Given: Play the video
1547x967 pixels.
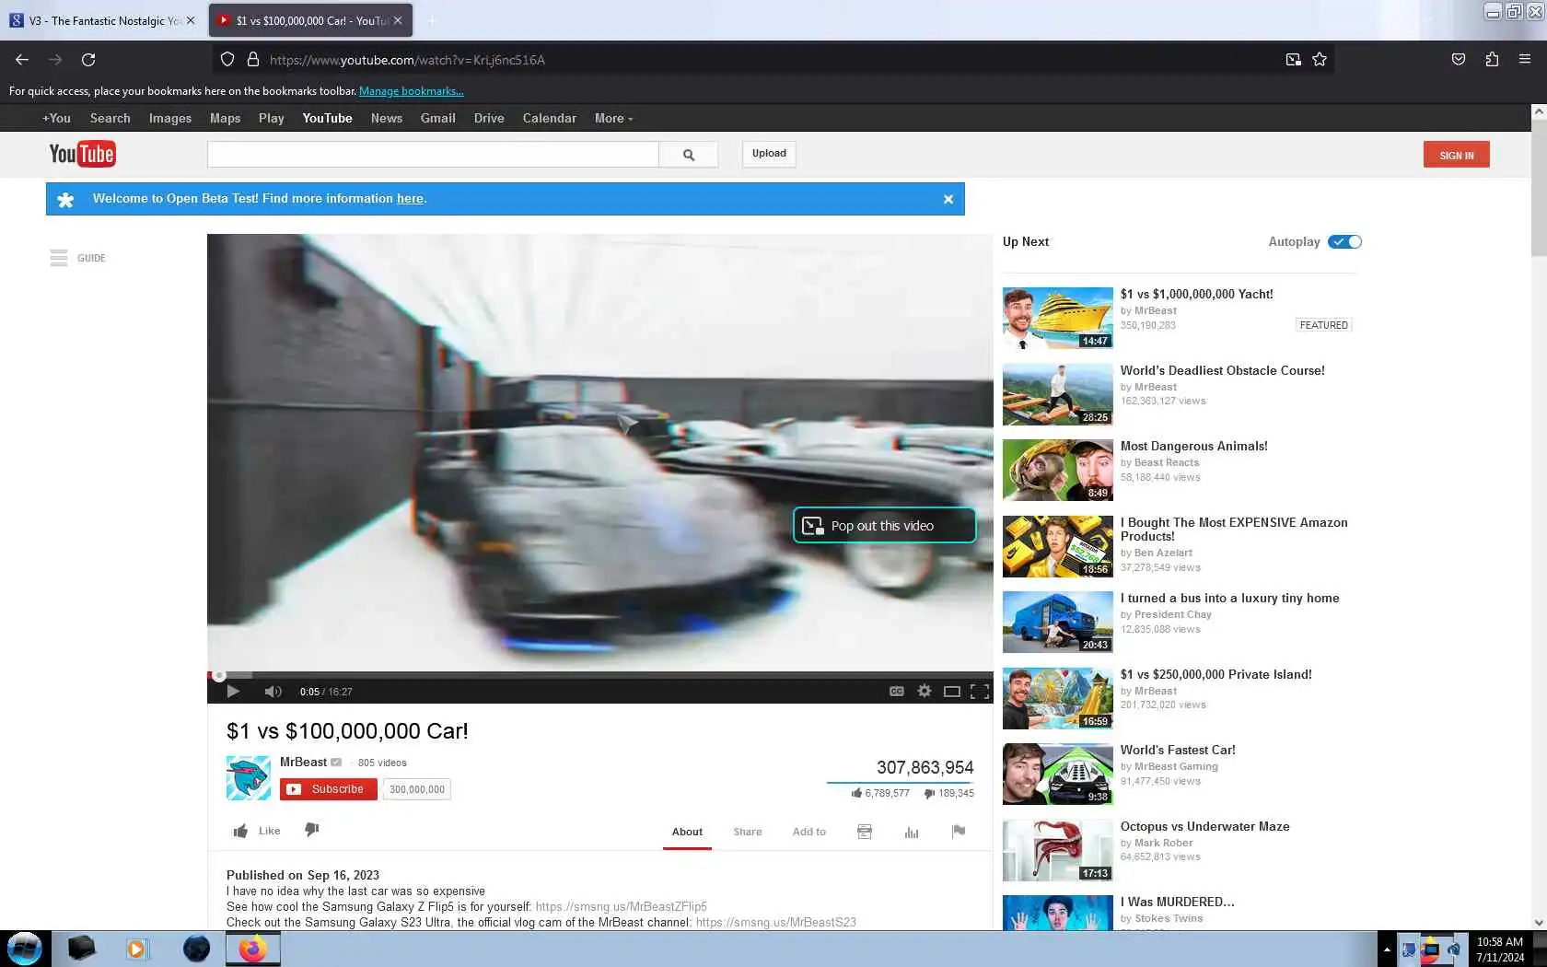Looking at the screenshot, I should pos(233,691).
